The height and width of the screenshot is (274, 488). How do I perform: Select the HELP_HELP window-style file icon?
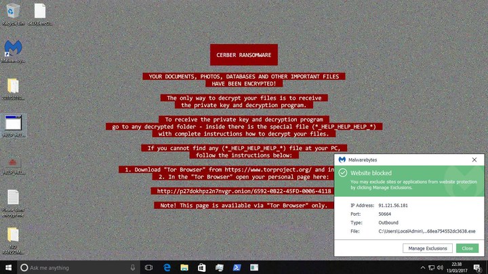pyautogui.click(x=14, y=125)
